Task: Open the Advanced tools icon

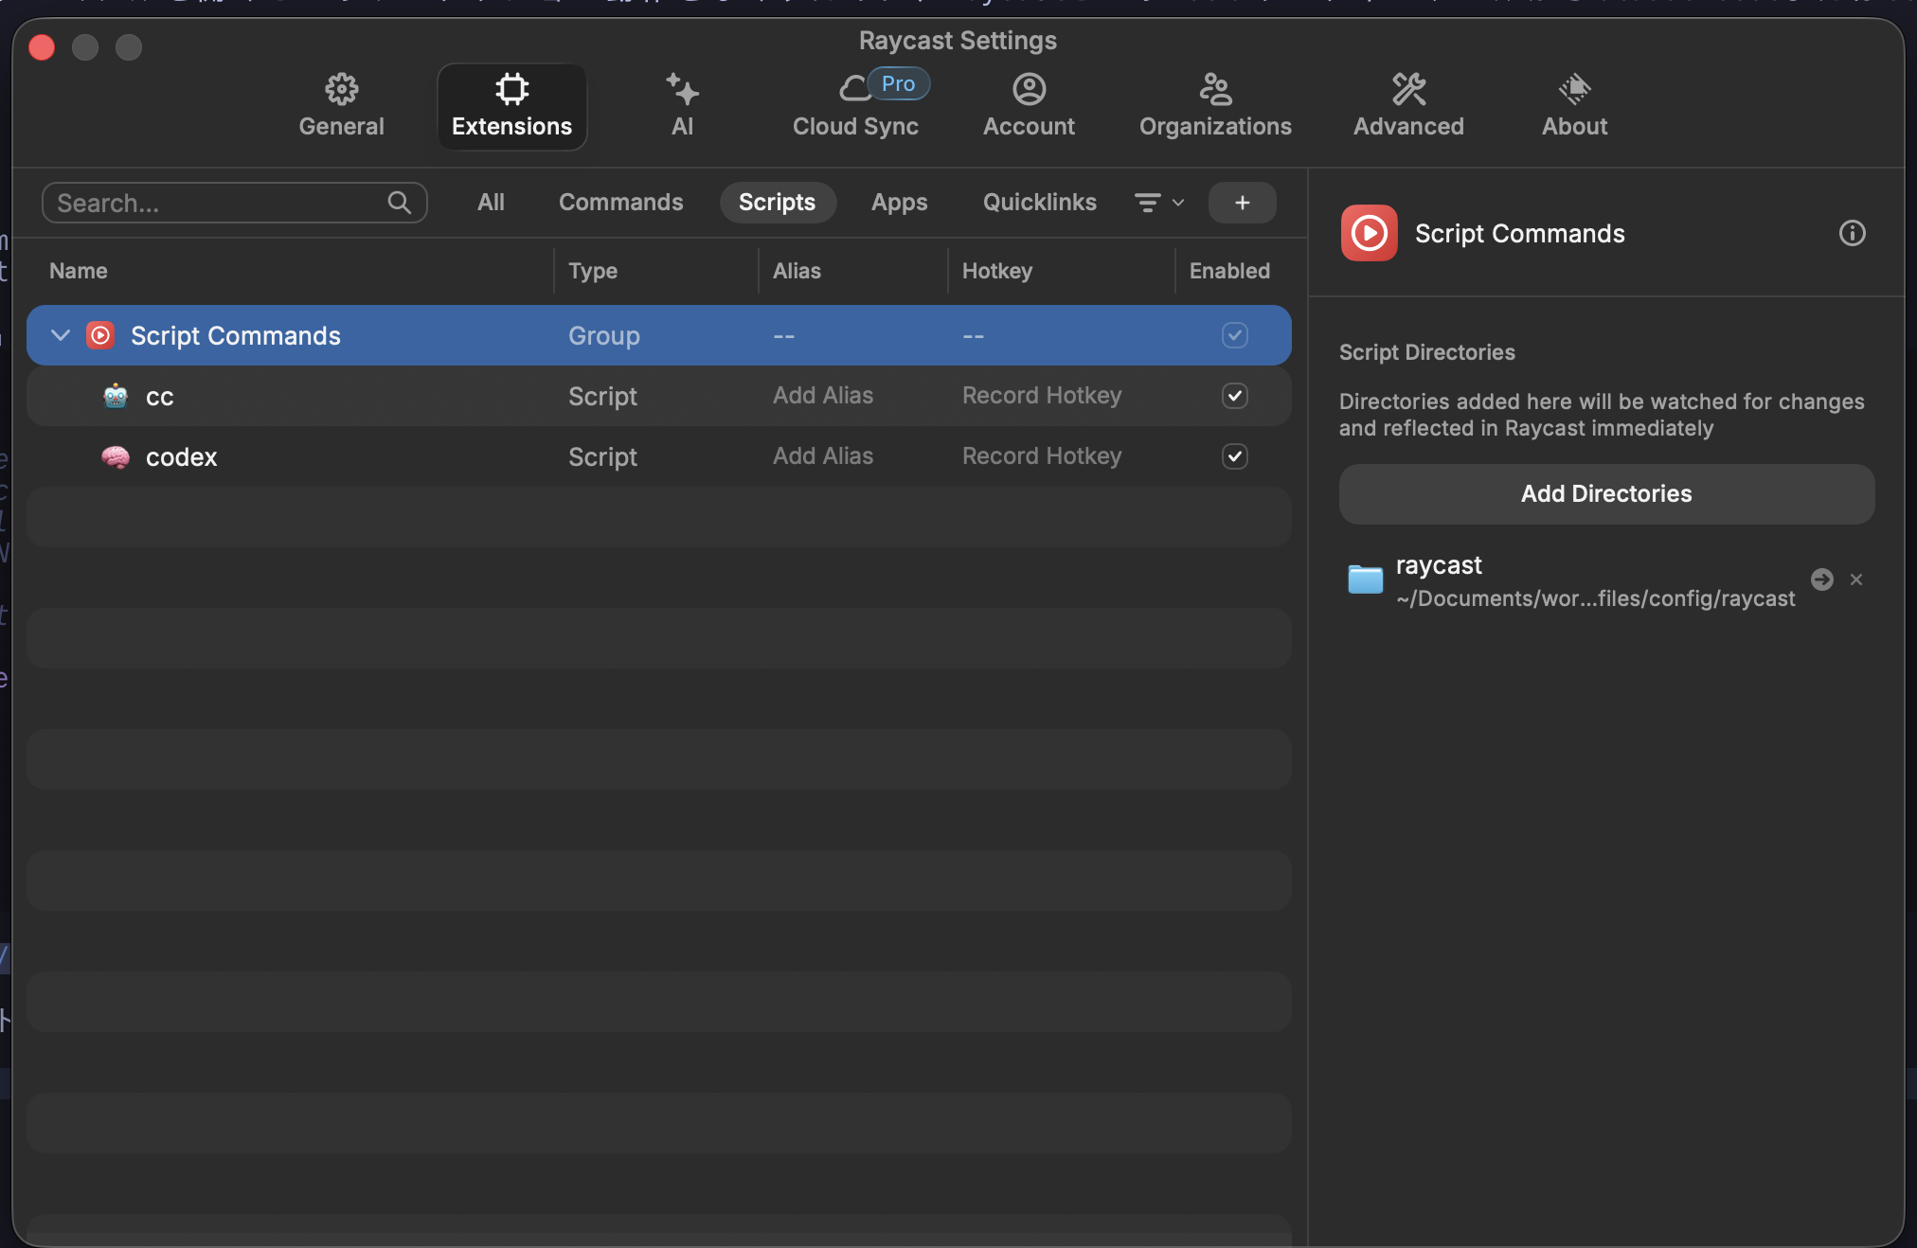Action: click(1408, 90)
